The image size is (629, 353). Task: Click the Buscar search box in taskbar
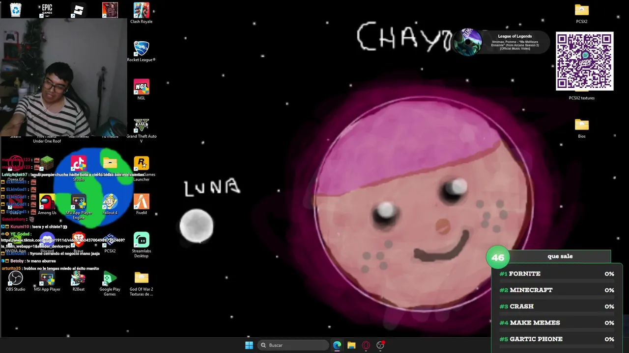pyautogui.click(x=293, y=345)
